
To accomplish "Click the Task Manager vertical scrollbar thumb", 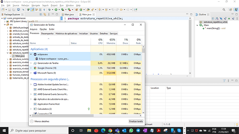I will tap(143, 51).
